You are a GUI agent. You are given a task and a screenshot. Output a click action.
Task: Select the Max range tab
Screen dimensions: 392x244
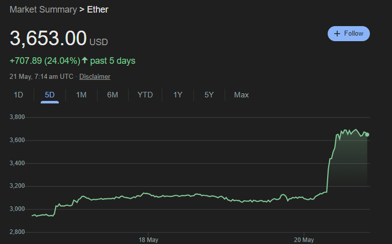pos(241,95)
